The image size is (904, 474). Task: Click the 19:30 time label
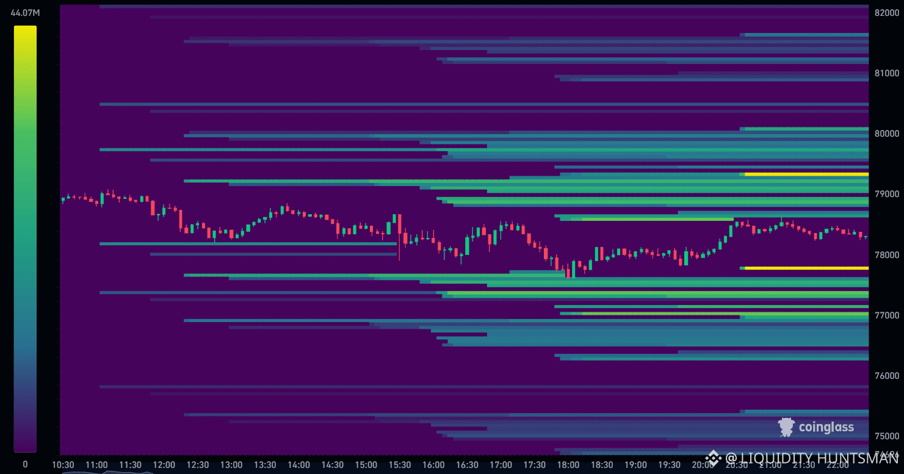click(x=668, y=465)
